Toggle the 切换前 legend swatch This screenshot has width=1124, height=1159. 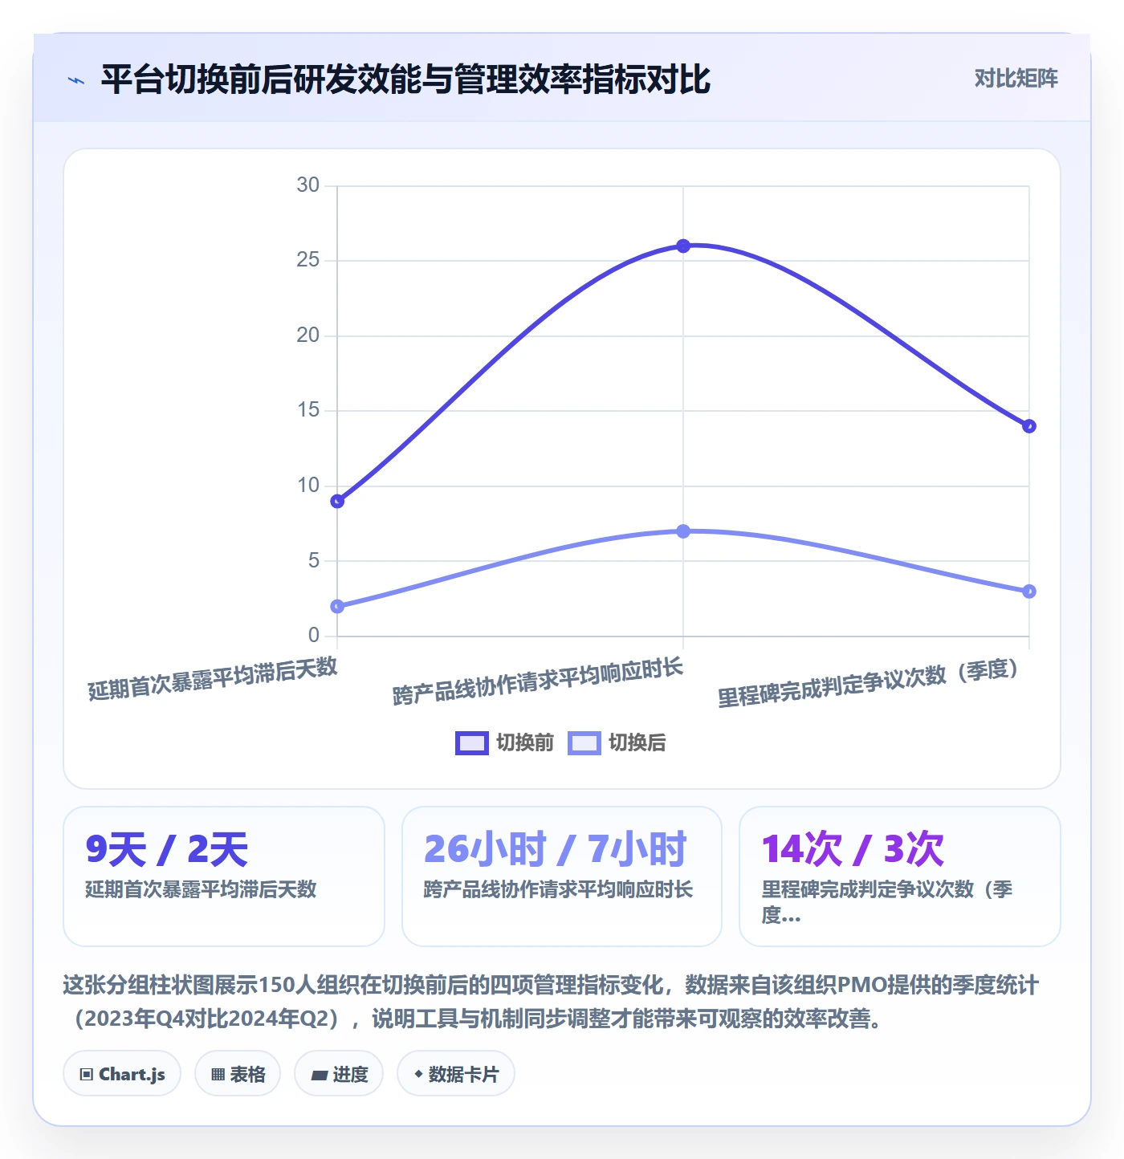coord(471,743)
